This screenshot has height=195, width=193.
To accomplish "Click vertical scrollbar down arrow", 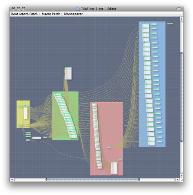I will pos(181,176).
